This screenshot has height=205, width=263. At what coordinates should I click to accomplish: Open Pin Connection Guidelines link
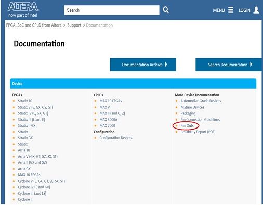tap(200, 120)
